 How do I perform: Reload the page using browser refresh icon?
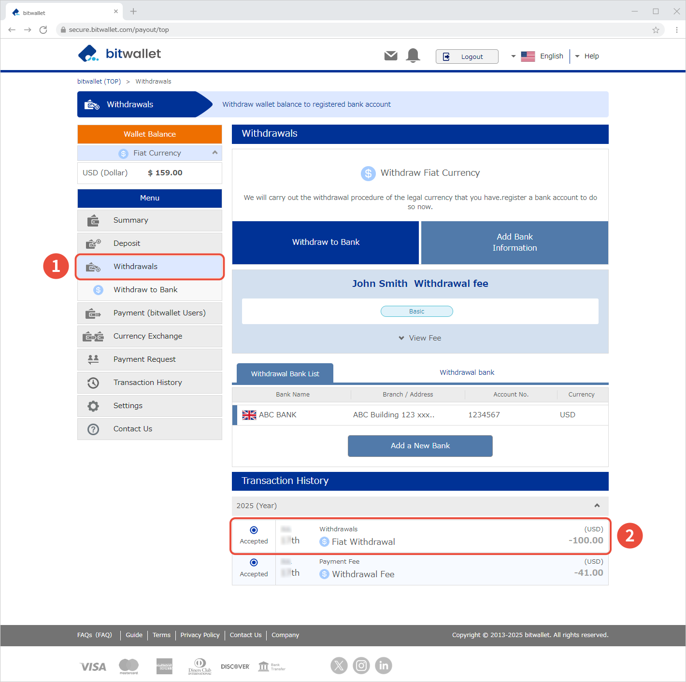click(43, 30)
